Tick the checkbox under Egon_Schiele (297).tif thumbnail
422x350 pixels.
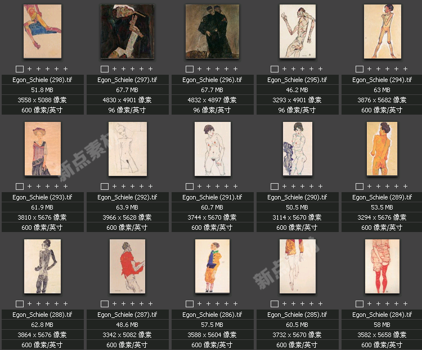tap(105, 69)
